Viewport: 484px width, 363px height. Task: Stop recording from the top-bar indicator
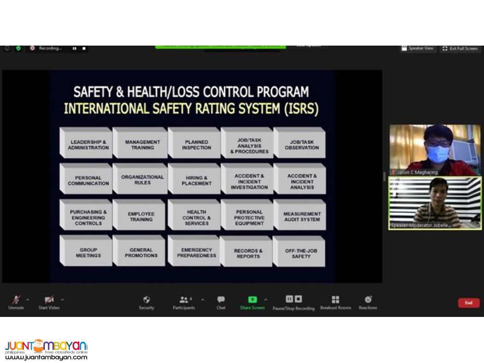tap(84, 48)
